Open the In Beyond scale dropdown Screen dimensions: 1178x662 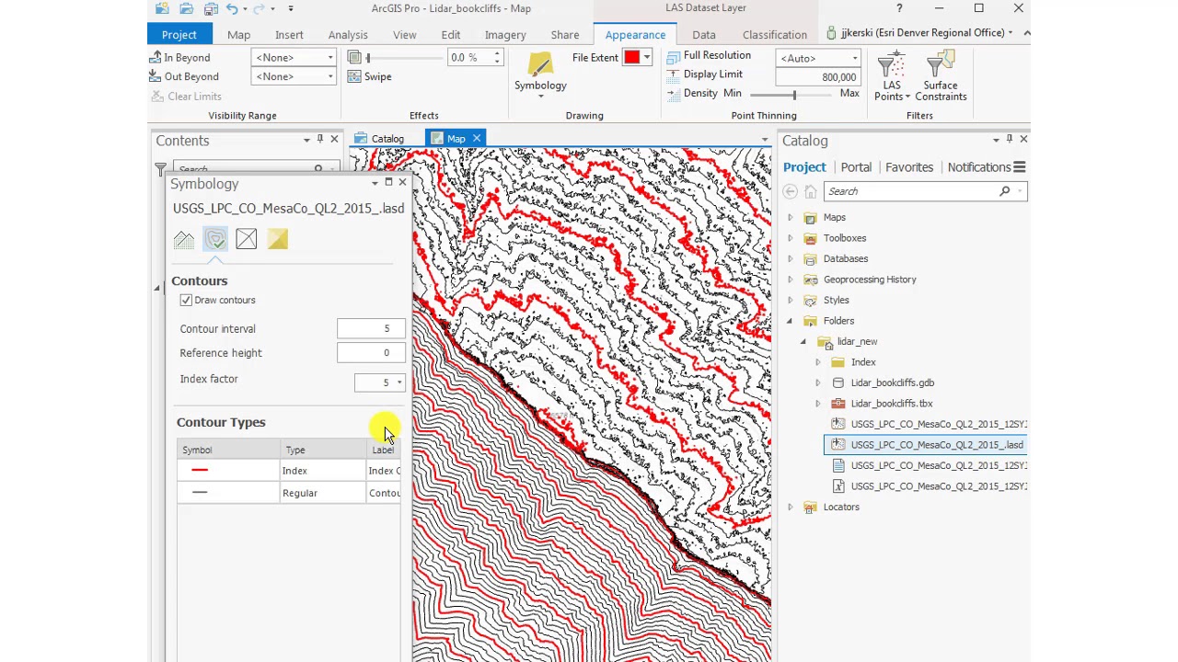pos(330,57)
